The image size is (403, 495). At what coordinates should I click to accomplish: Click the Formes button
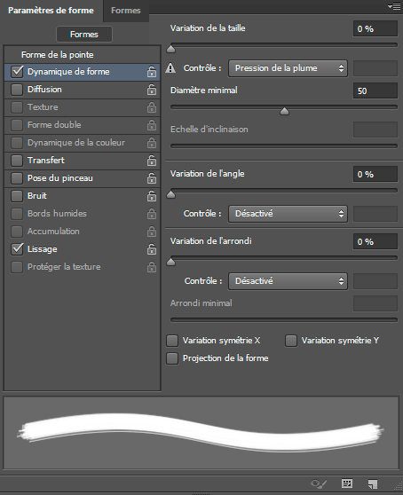click(x=84, y=34)
